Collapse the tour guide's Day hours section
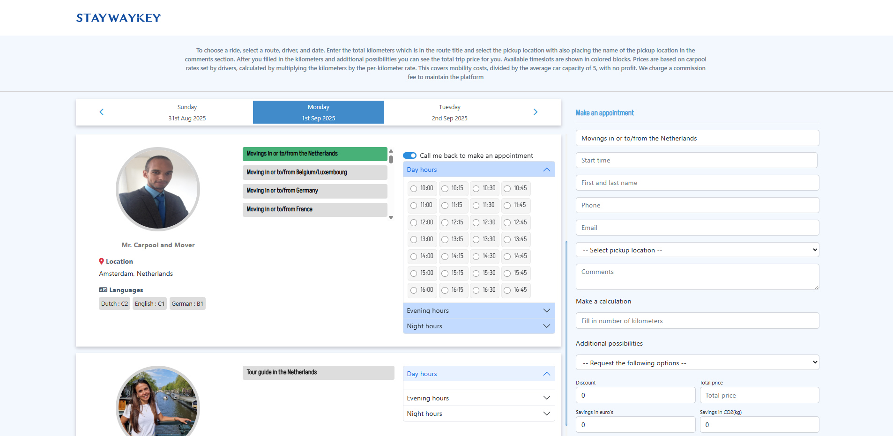The image size is (893, 436). tap(479, 374)
